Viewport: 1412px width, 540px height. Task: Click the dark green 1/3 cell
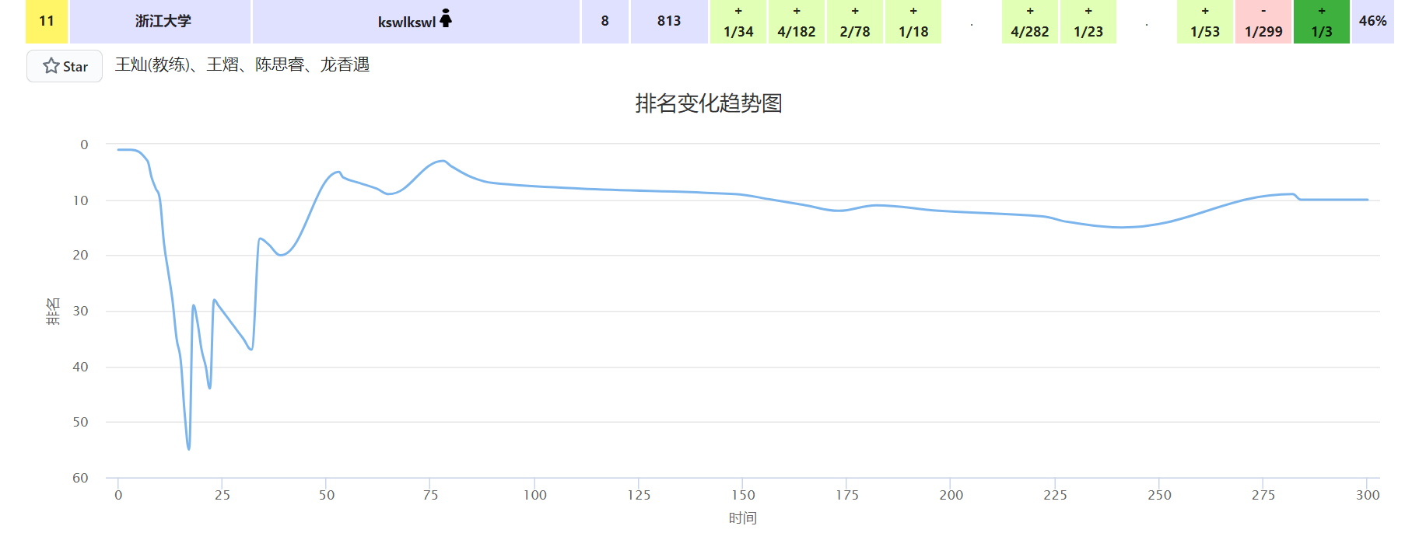[x=1322, y=22]
